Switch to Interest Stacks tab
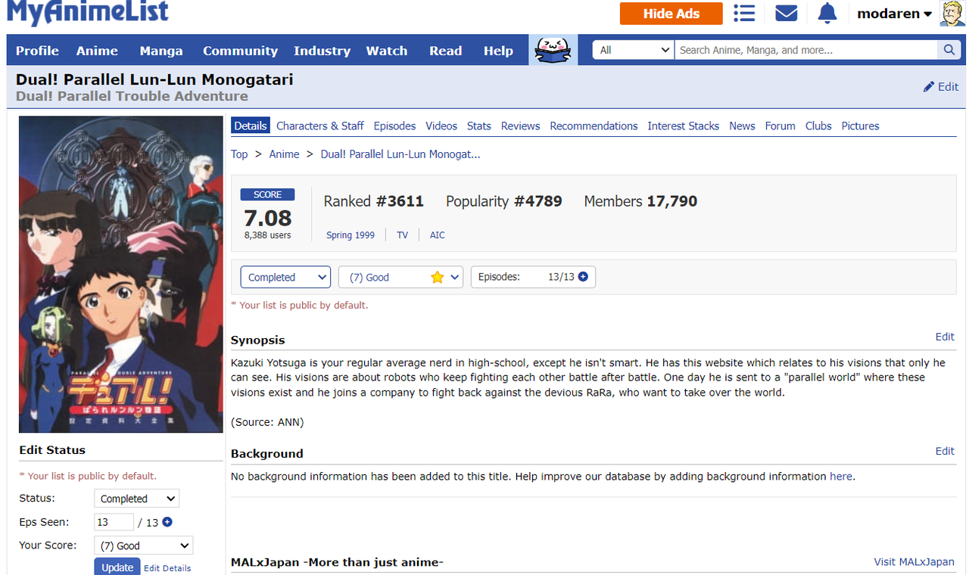 pyautogui.click(x=684, y=126)
